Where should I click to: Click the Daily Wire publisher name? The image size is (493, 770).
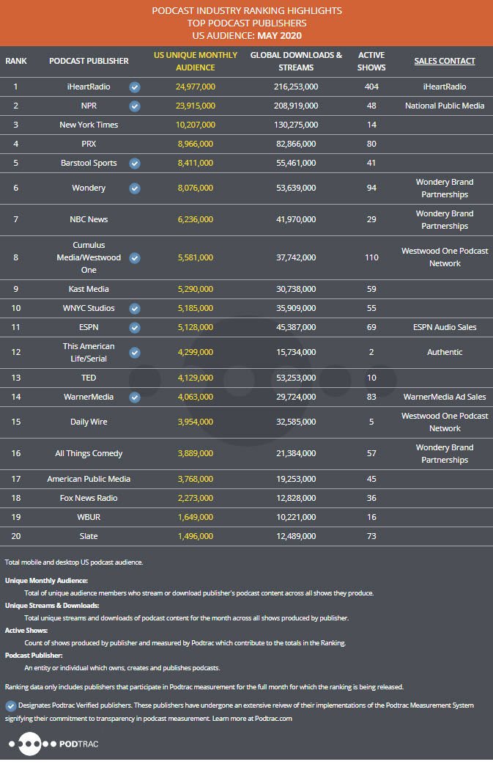[x=89, y=422]
